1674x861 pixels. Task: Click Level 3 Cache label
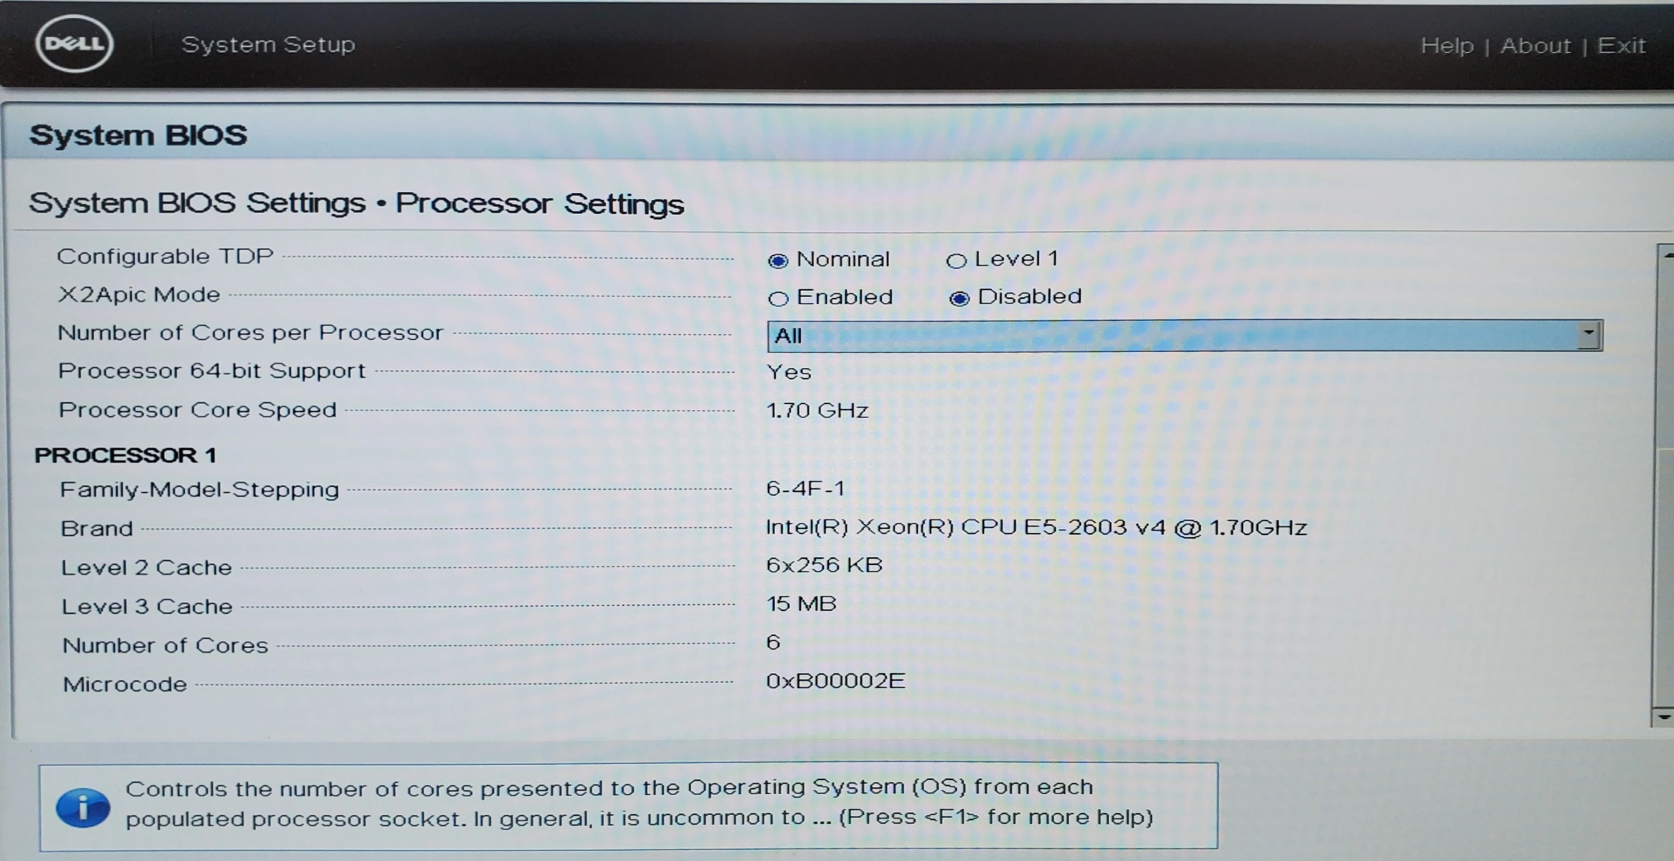click(x=147, y=606)
